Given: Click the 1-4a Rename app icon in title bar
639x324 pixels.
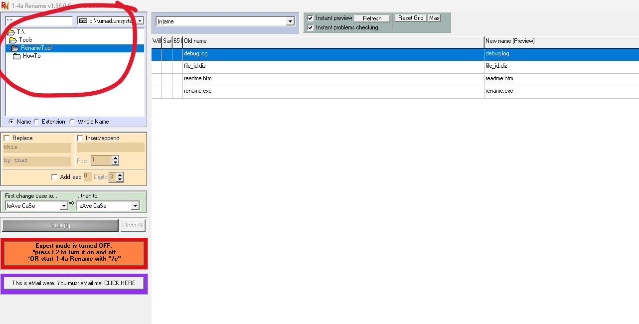Looking at the screenshot, I should click(x=5, y=5).
